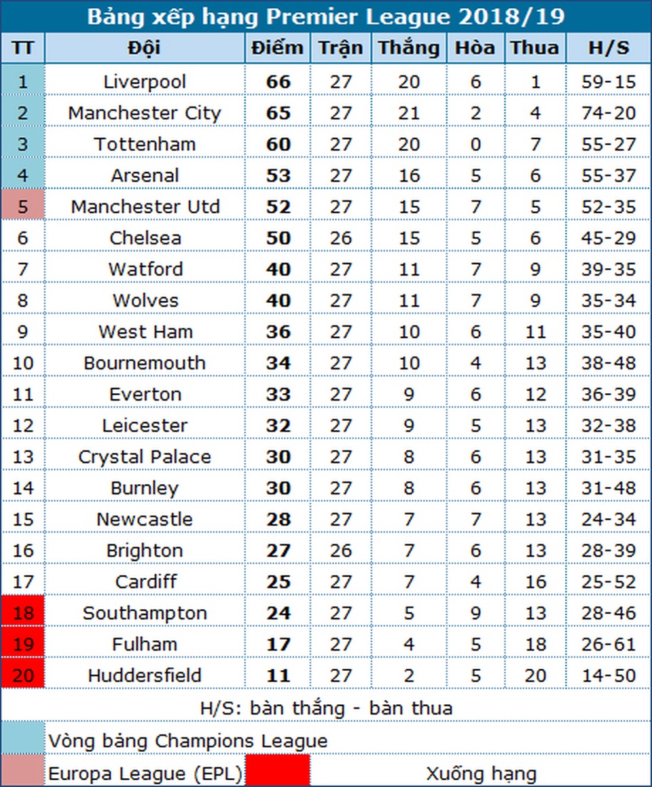652x787 pixels.
Task: Click the Trận column header
Action: point(340,48)
